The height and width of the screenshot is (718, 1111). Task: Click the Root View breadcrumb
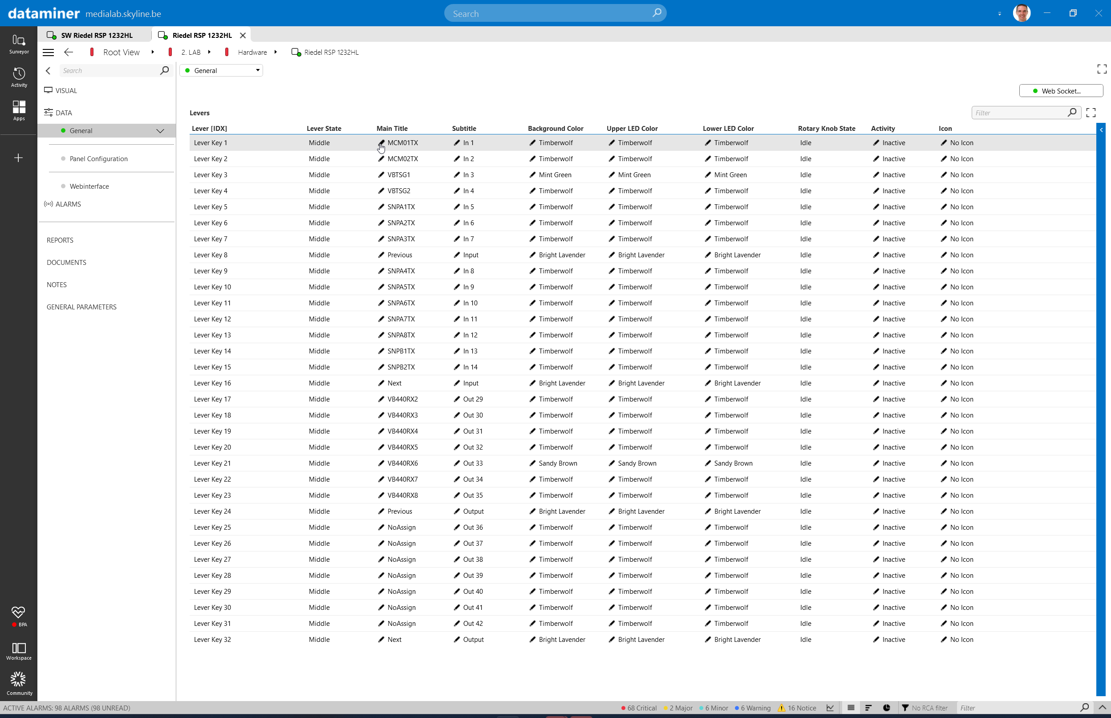tap(121, 52)
